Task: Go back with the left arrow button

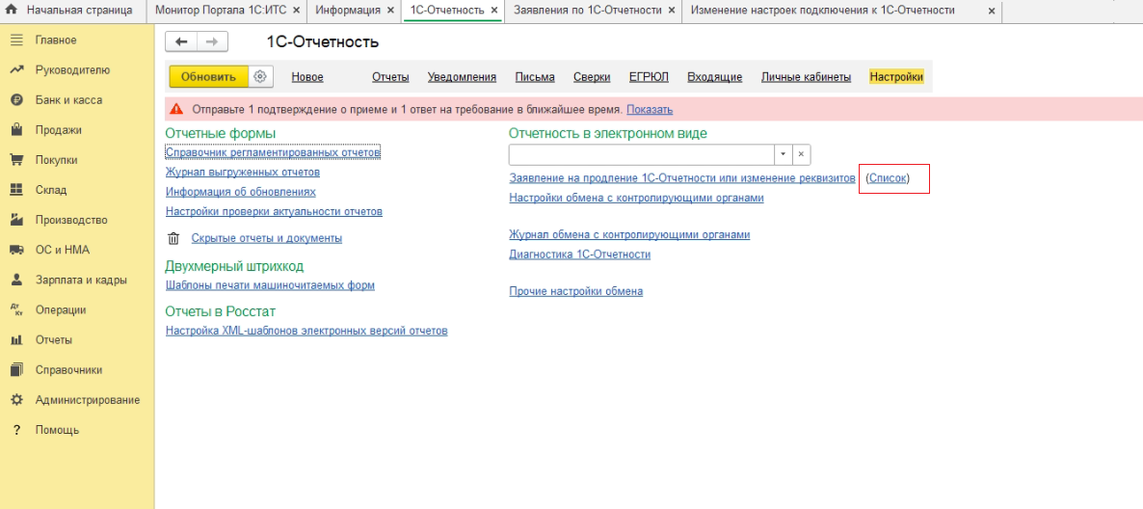Action: [181, 41]
